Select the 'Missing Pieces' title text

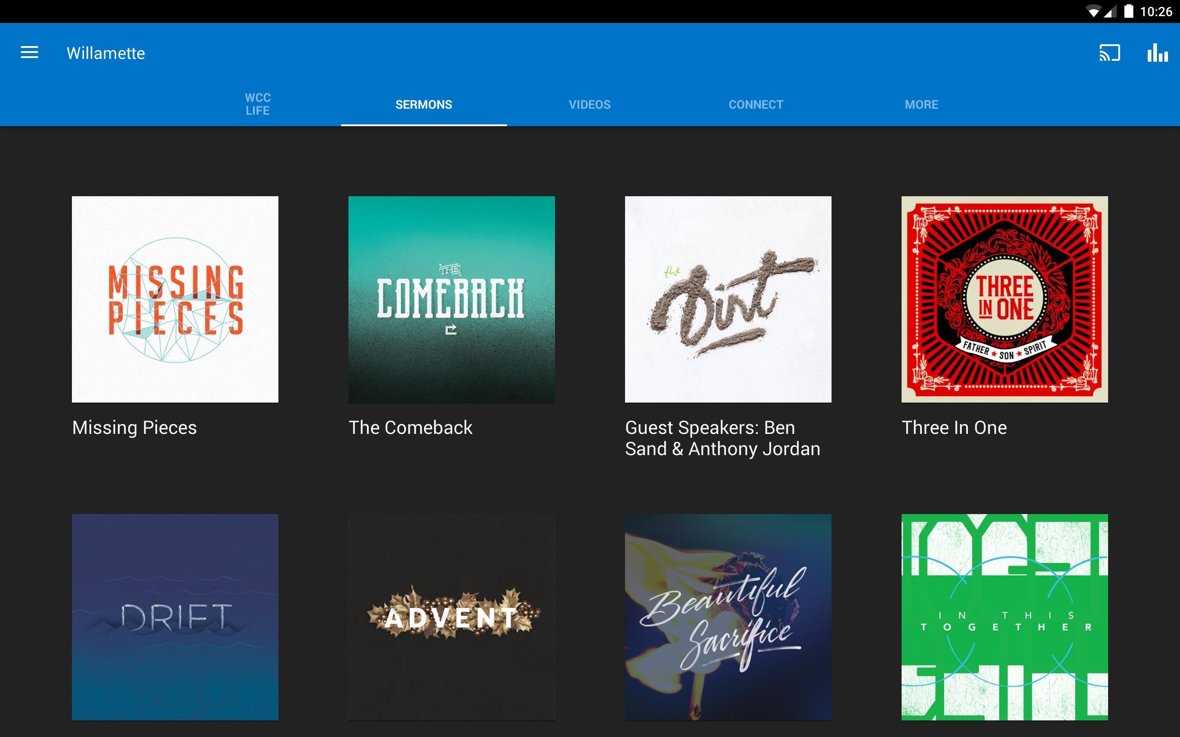134,427
